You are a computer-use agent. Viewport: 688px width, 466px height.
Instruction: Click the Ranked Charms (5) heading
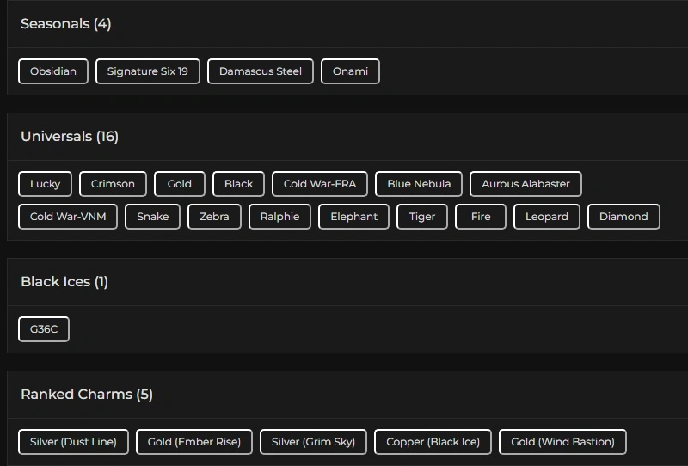tap(87, 395)
